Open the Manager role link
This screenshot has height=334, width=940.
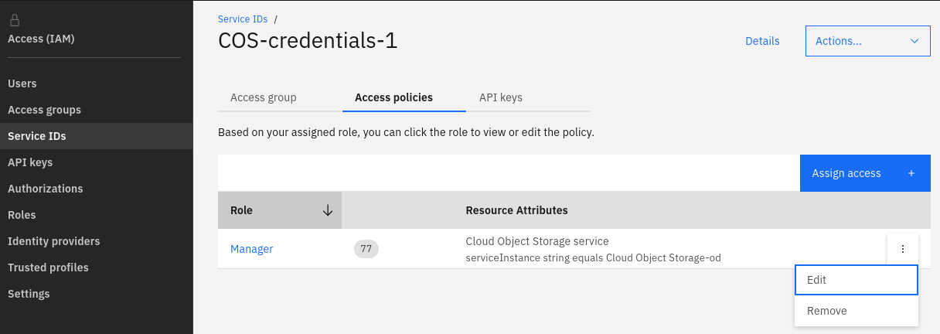point(251,249)
